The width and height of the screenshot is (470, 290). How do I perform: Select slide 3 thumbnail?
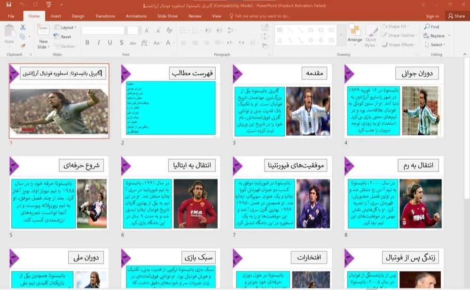point(282,101)
